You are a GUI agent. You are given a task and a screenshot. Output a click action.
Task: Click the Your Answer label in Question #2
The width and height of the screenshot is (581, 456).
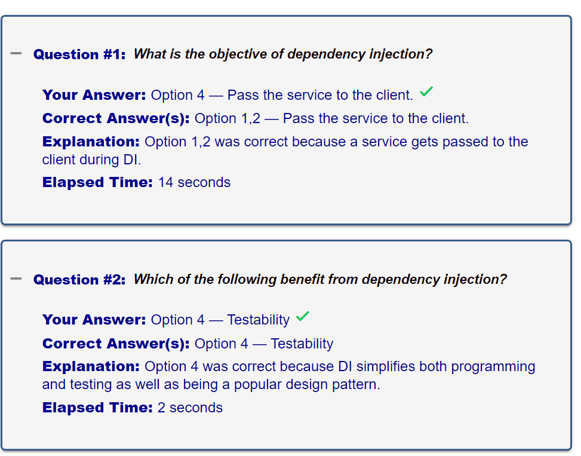(x=94, y=320)
